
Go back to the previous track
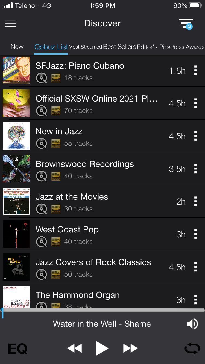(x=74, y=348)
